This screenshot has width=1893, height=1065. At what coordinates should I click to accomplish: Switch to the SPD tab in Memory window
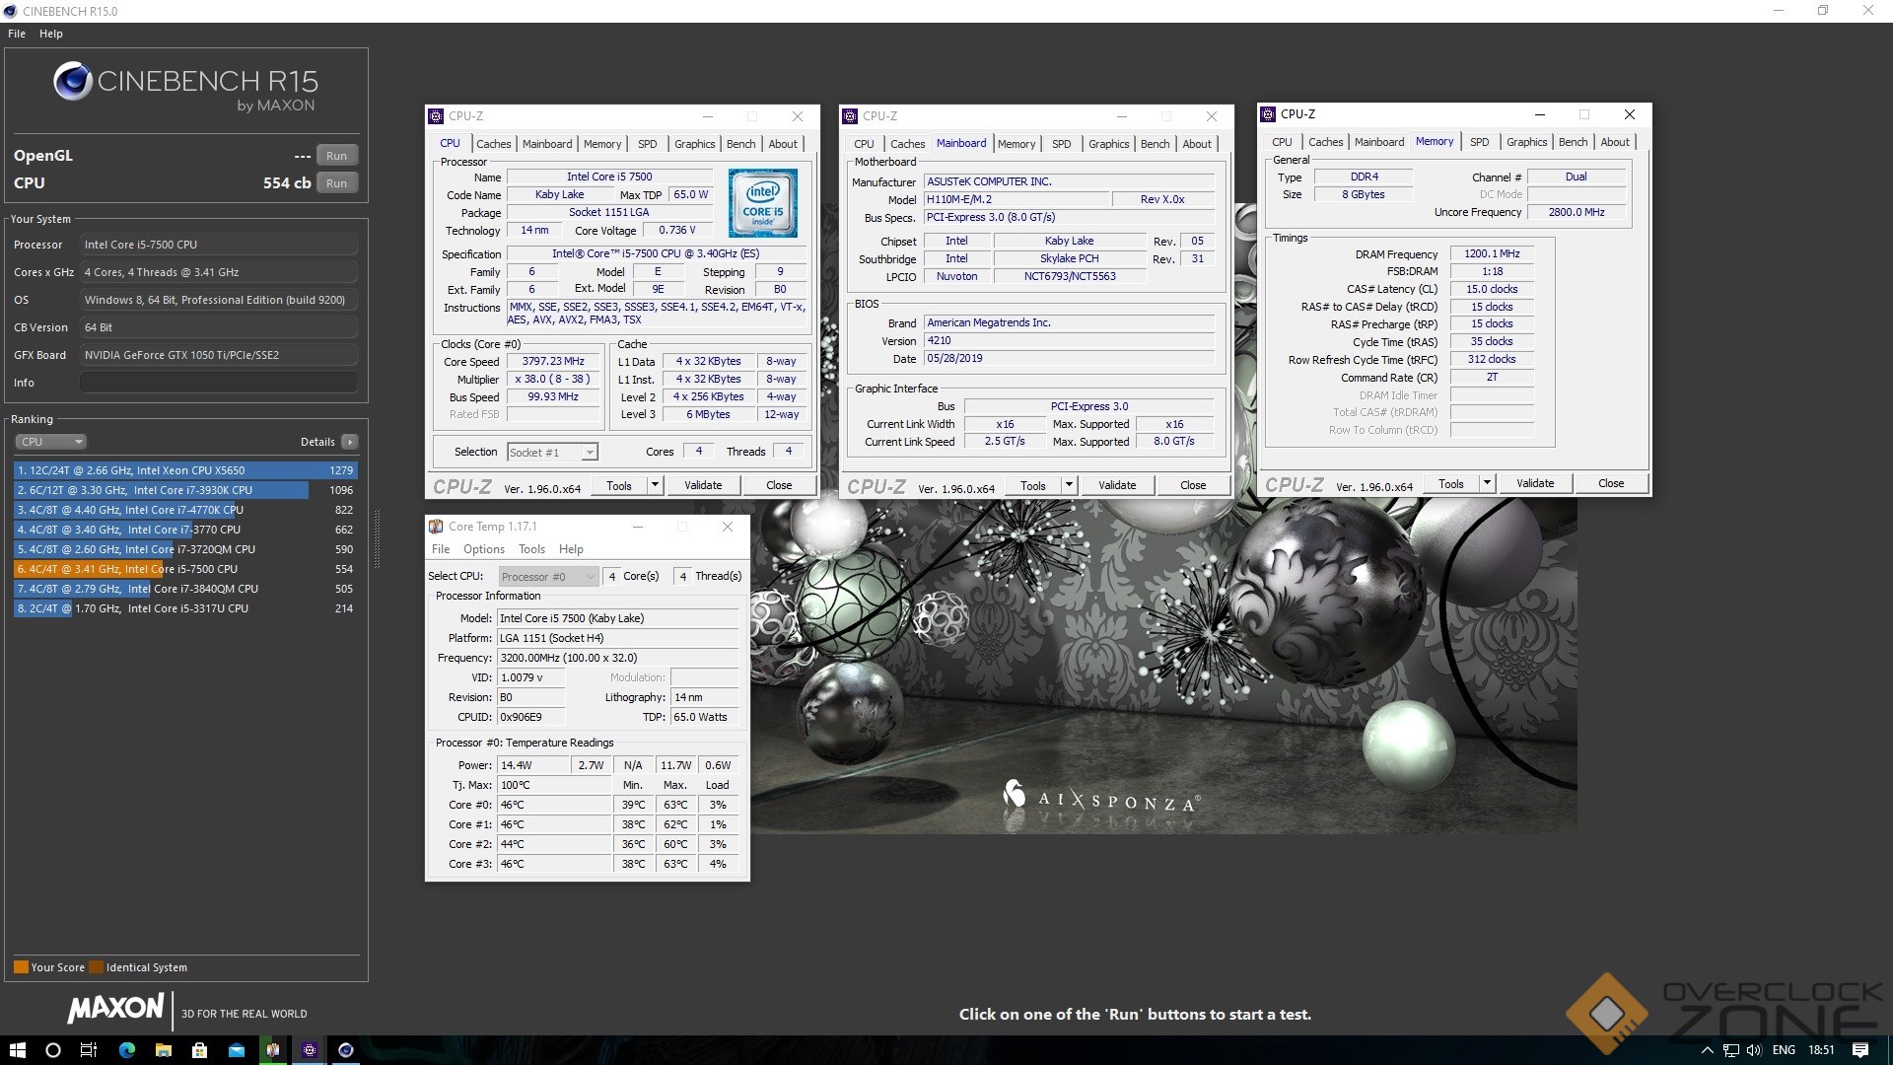click(1479, 142)
